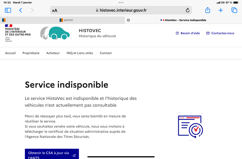Click the Contactez-nous link
242x159 pixels.
[220, 33]
